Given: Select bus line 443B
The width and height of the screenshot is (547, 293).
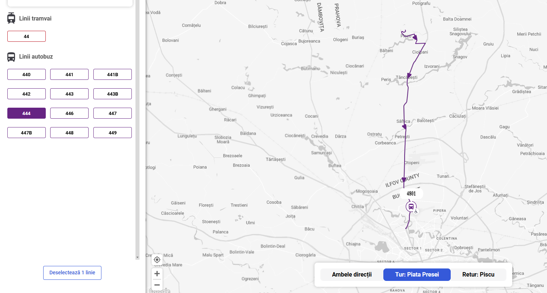Looking at the screenshot, I should pyautogui.click(x=112, y=94).
